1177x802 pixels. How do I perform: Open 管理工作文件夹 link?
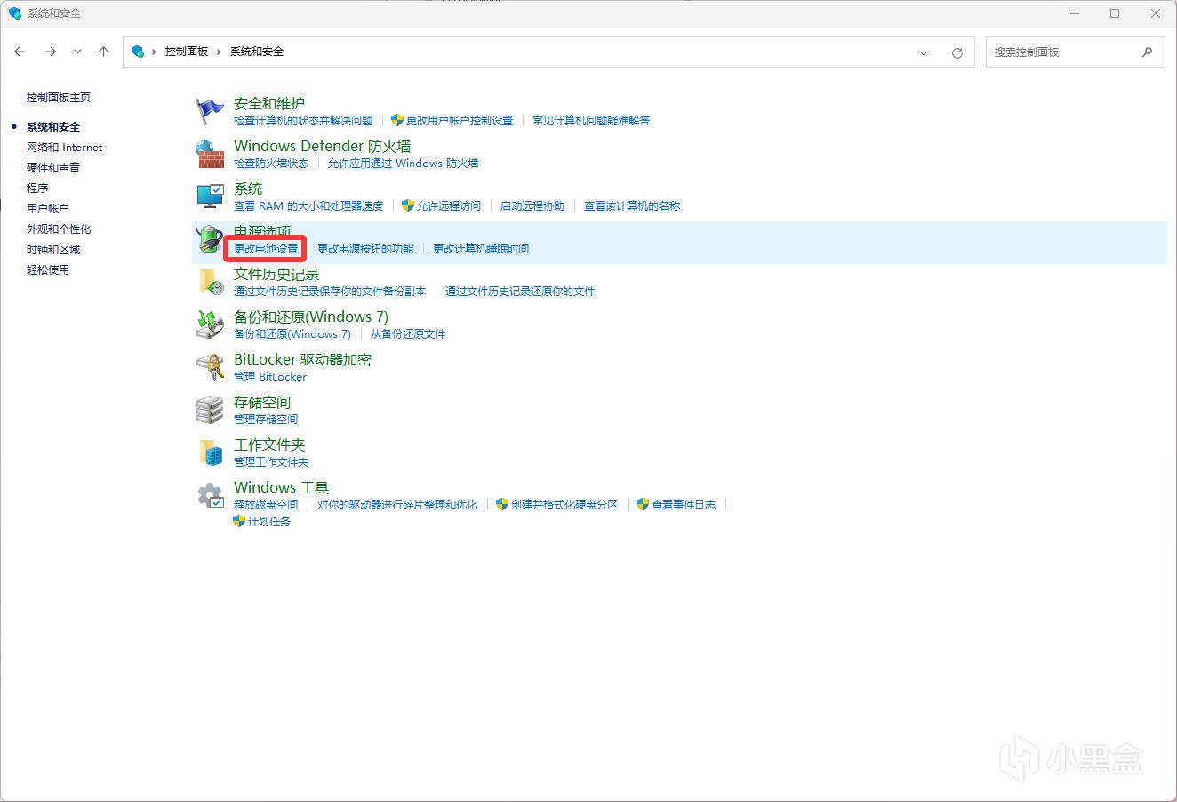[x=271, y=462]
